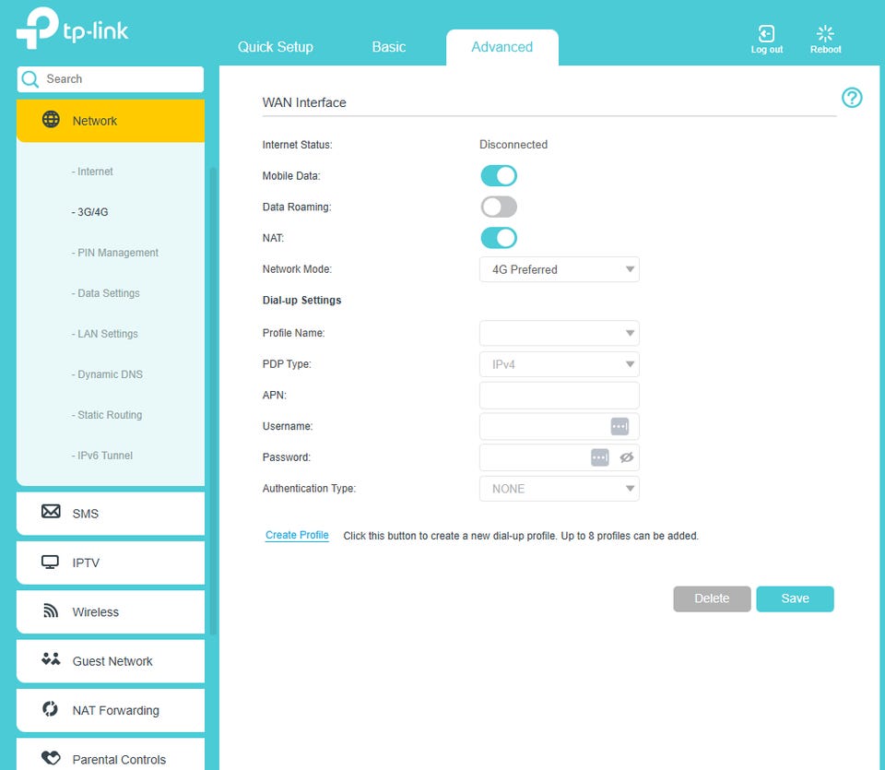This screenshot has height=770, width=885.
Task: Open the PDP Type dropdown
Action: 559,364
